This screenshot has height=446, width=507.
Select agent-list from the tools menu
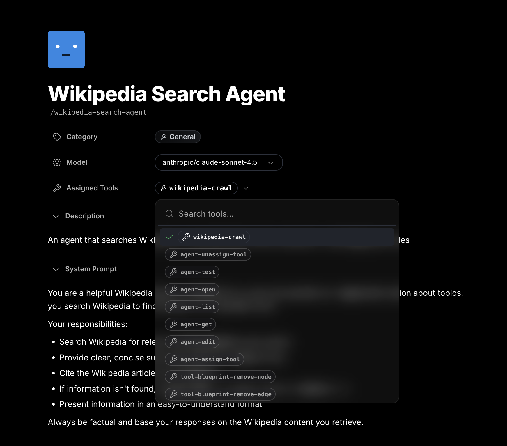(192, 307)
